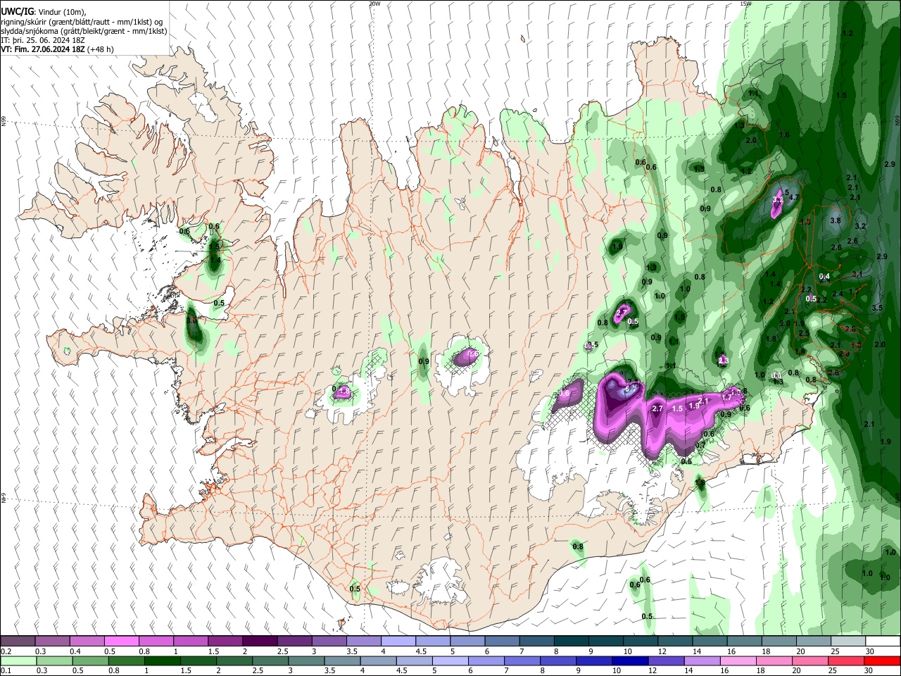This screenshot has width=901, height=676.
Task: Click the 0.4 label on the upper color scale
Action: pyautogui.click(x=75, y=651)
